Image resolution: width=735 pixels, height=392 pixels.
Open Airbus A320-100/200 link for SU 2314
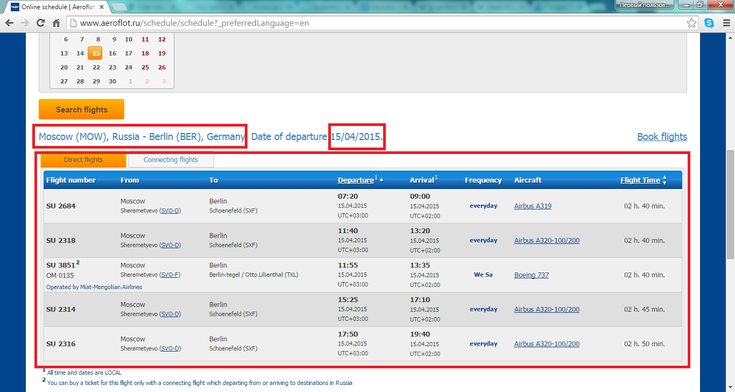point(547,309)
